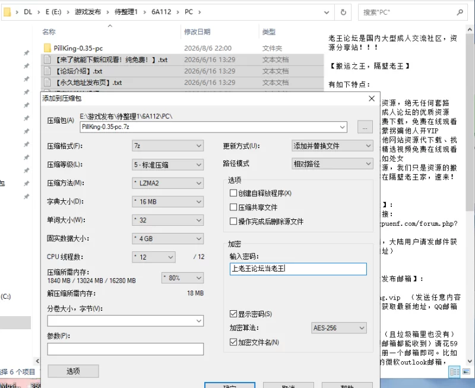The width and height of the screenshot is (475, 388).
Task: Click preview pane scroll-up arrow
Action: tap(470, 29)
